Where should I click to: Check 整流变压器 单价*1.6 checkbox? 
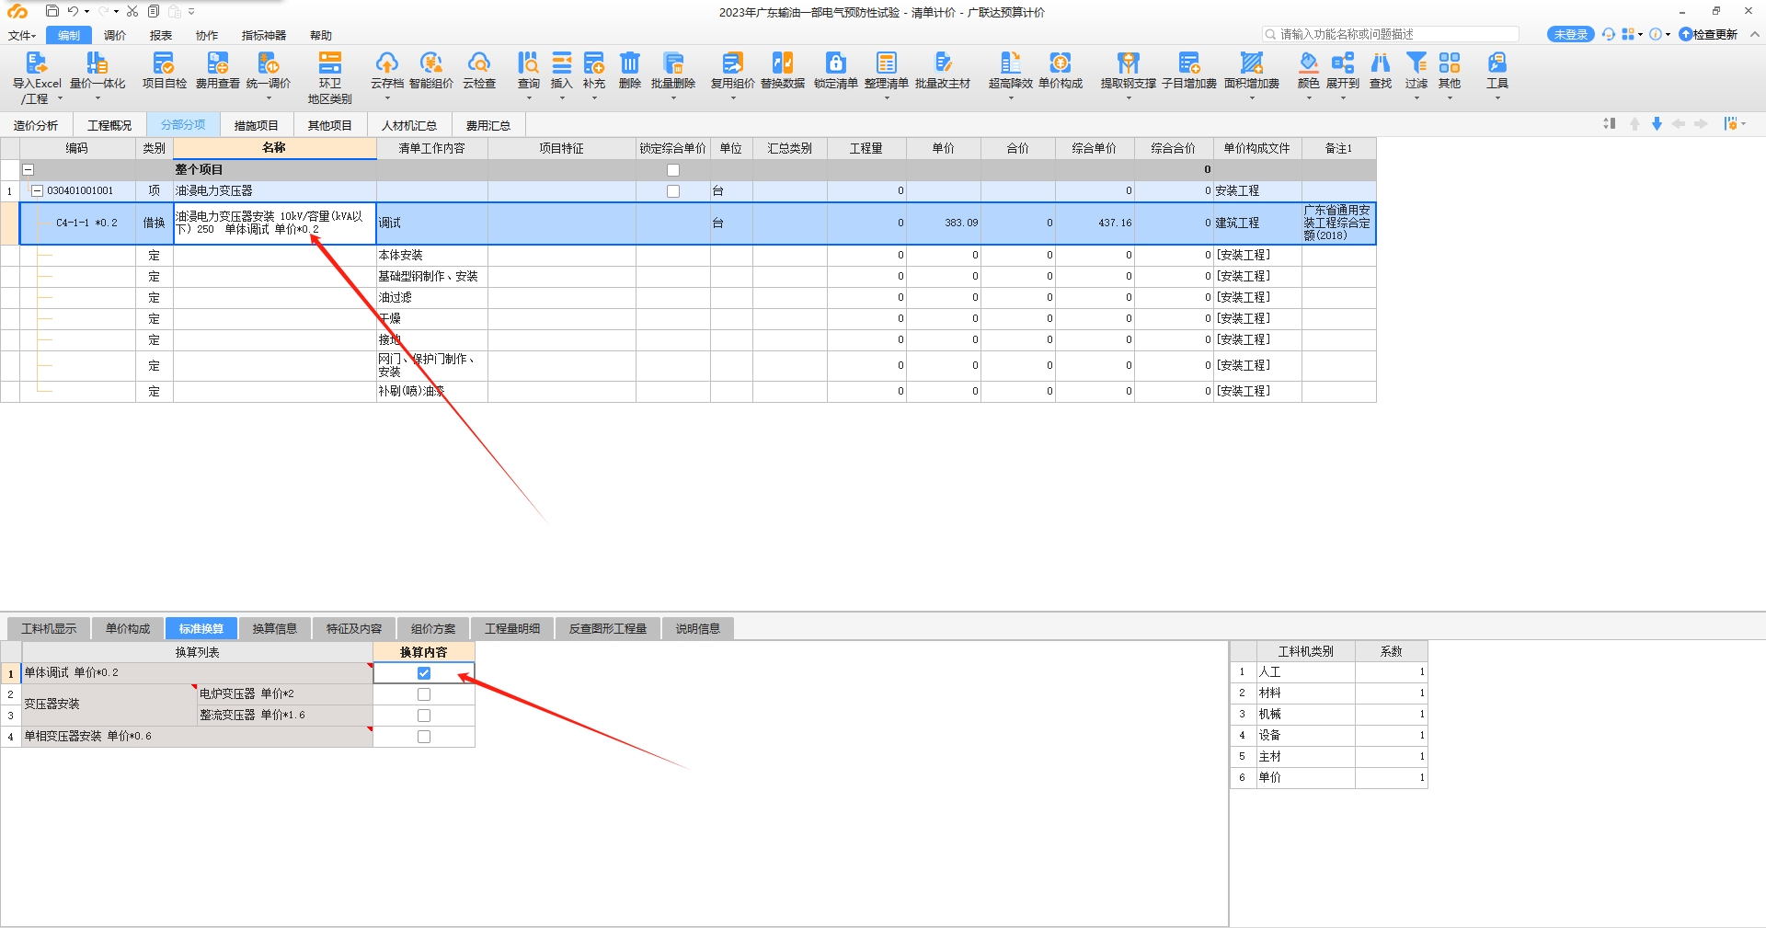tap(424, 716)
